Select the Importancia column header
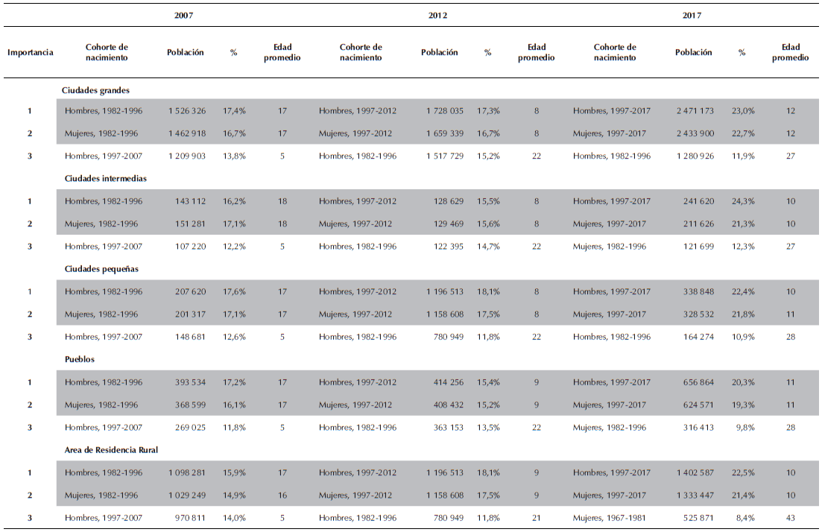The width and height of the screenshot is (822, 532). [x=31, y=53]
